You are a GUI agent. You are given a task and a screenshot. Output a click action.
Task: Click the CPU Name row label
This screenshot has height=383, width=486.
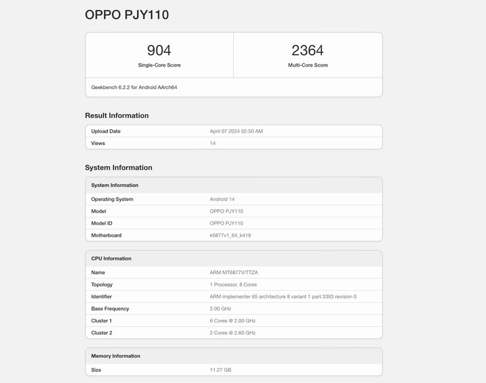click(x=98, y=272)
